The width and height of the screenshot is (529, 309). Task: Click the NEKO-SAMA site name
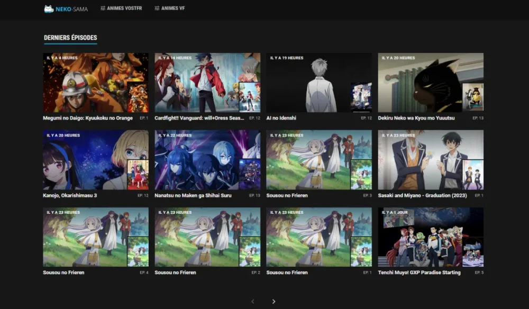[71, 9]
